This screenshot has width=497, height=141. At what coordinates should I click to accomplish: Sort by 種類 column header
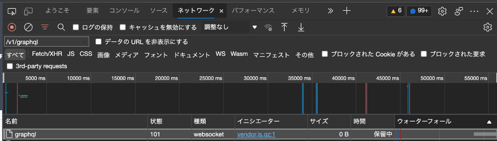(x=213, y=122)
